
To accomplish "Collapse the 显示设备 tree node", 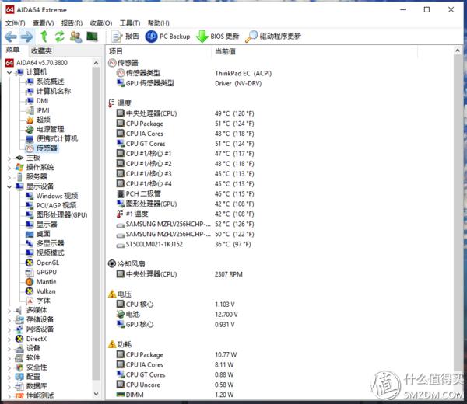I will pyautogui.click(x=9, y=186).
